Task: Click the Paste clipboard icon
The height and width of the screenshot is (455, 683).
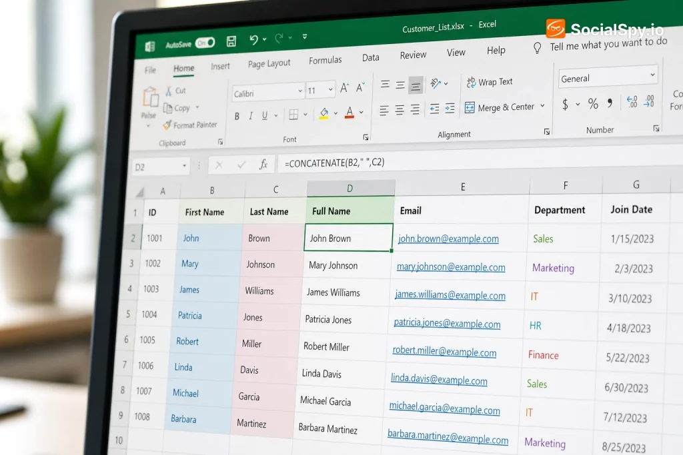Action: [x=150, y=97]
